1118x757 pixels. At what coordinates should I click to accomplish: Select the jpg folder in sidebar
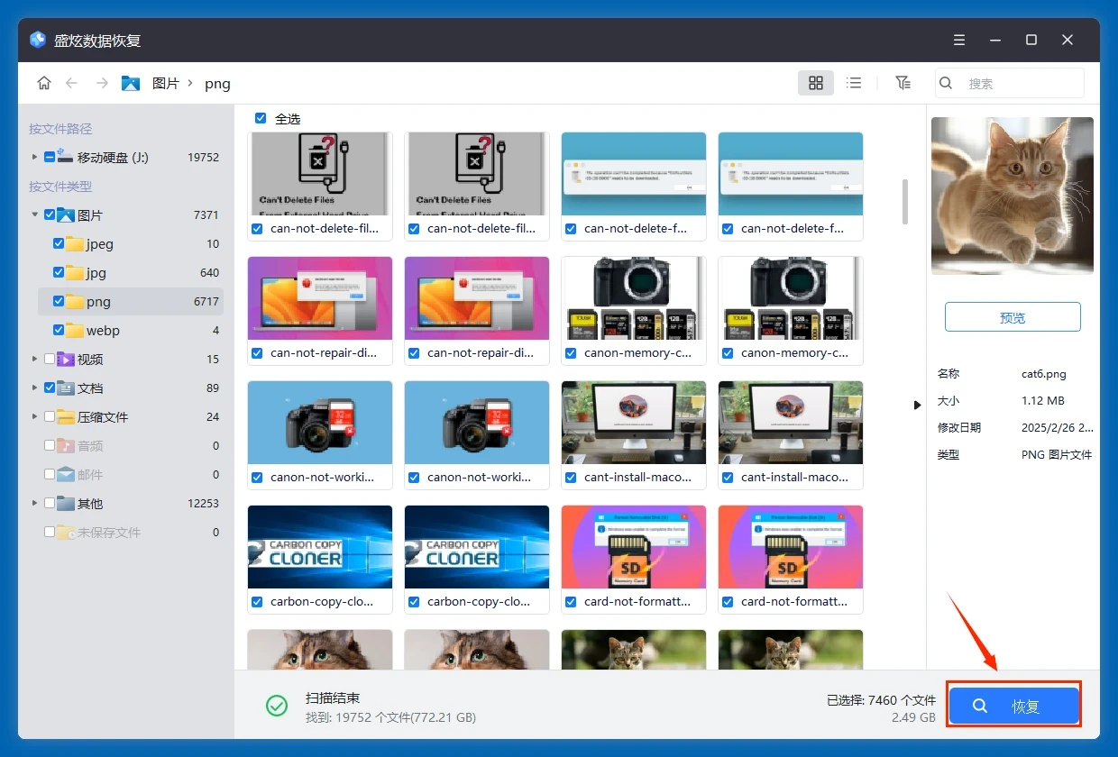pyautogui.click(x=96, y=273)
